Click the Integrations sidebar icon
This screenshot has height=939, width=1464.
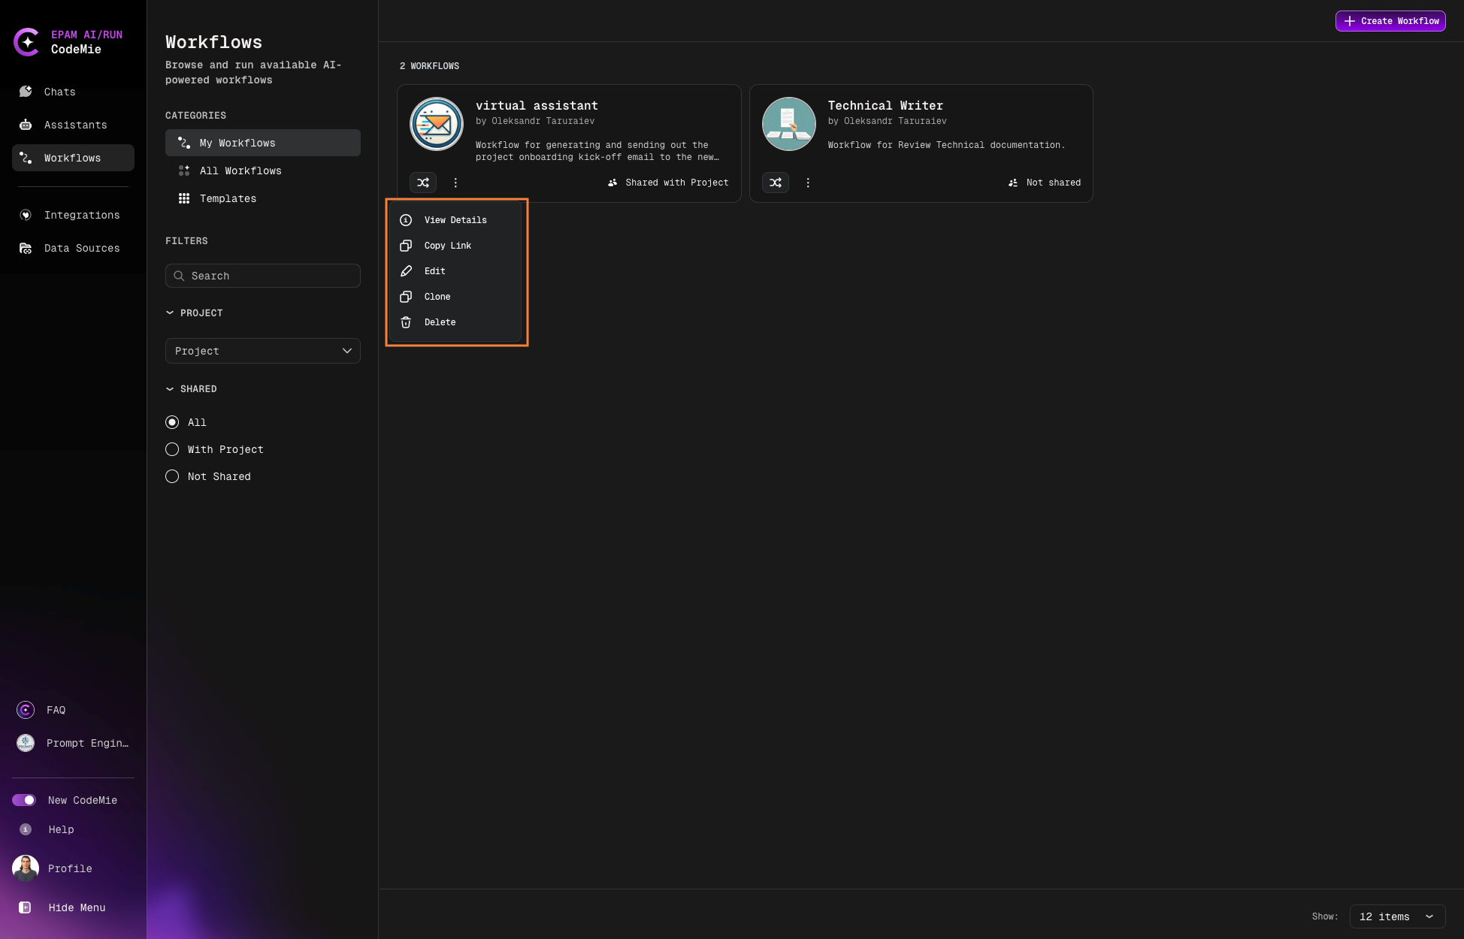click(x=25, y=215)
